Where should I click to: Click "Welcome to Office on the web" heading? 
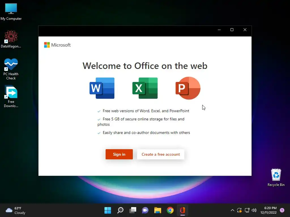145,66
